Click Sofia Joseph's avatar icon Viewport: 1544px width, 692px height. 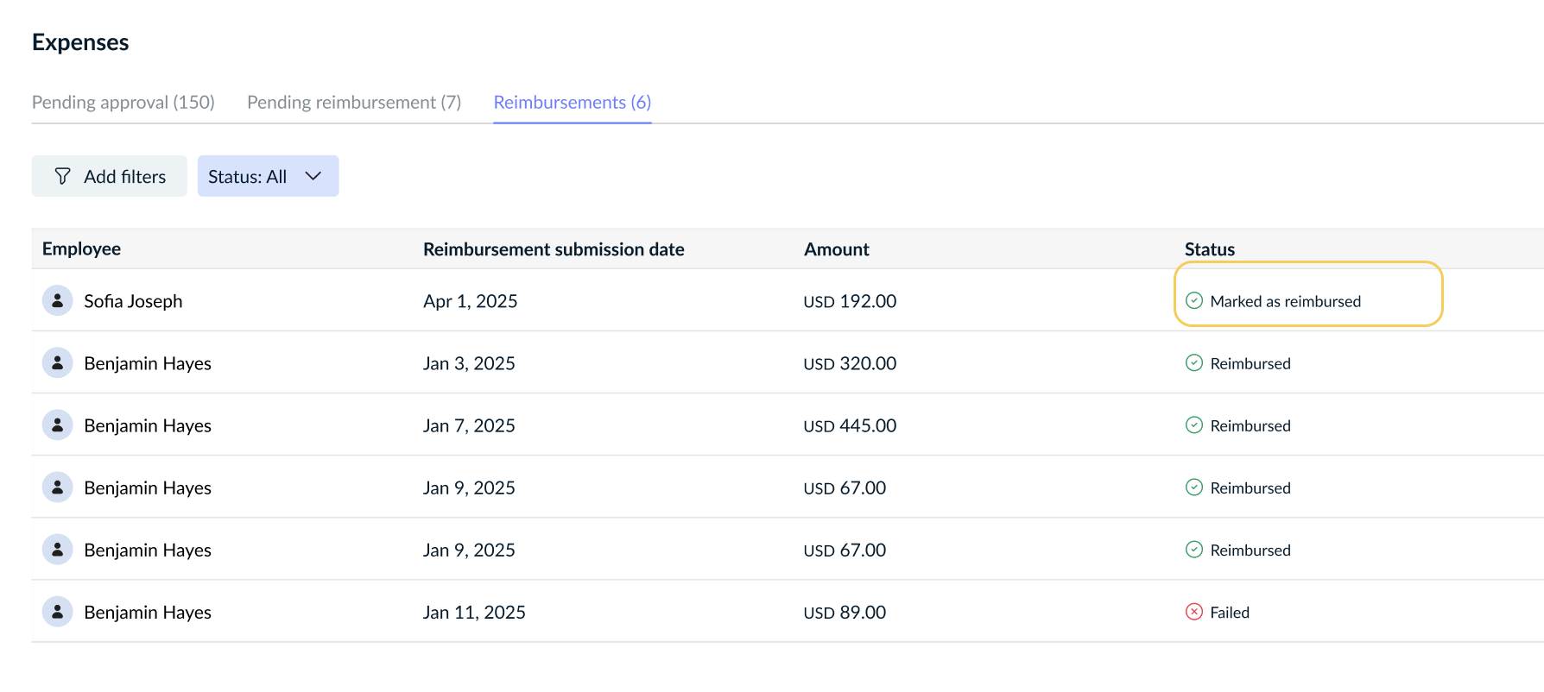[57, 301]
